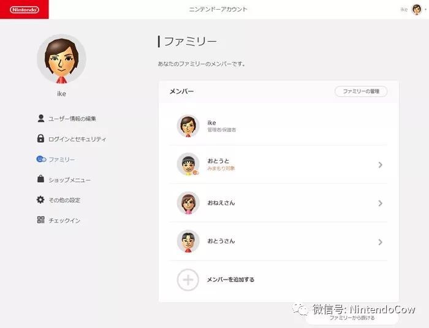This screenshot has height=328, width=429.
Task: Open その他の設定 sidebar item
Action: coord(64,200)
